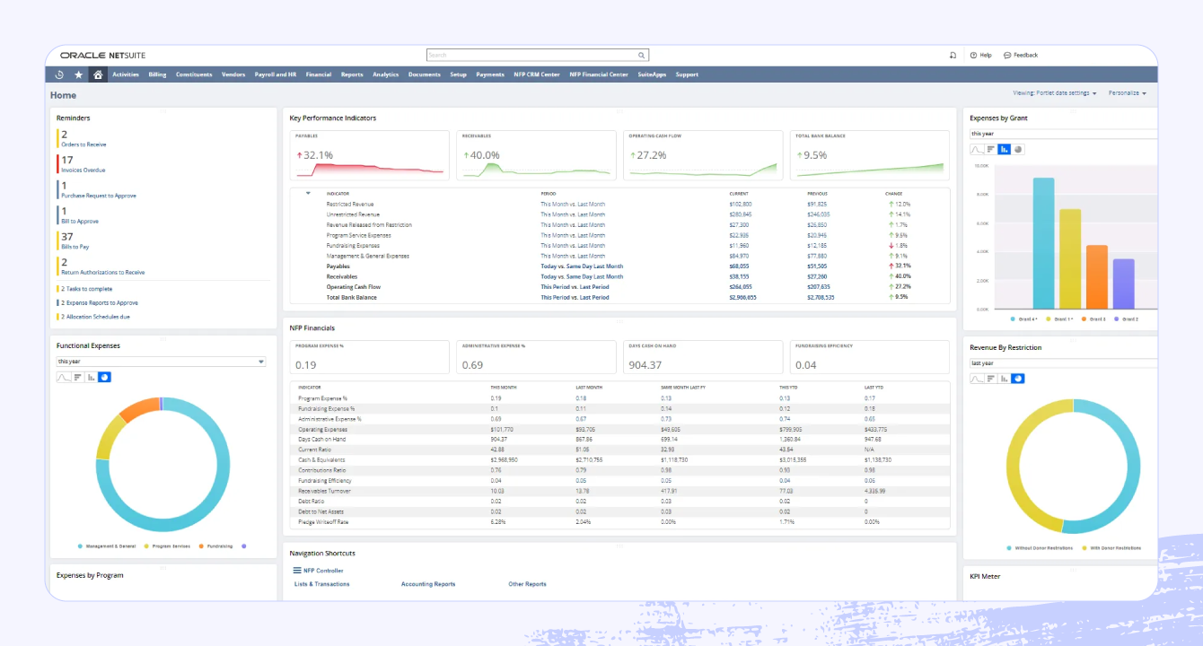The height and width of the screenshot is (646, 1203).
Task: Open the notifications bell icon
Action: coord(953,55)
